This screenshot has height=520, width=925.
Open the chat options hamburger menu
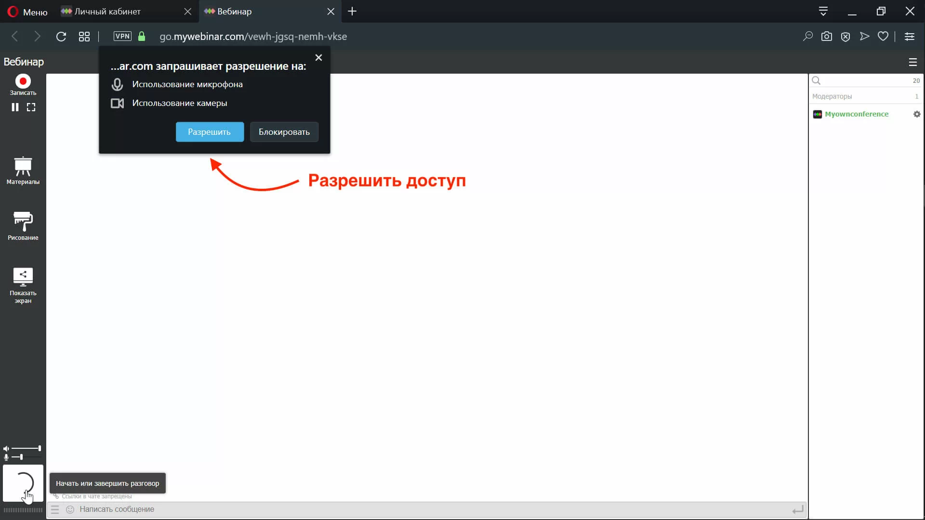pos(55,509)
